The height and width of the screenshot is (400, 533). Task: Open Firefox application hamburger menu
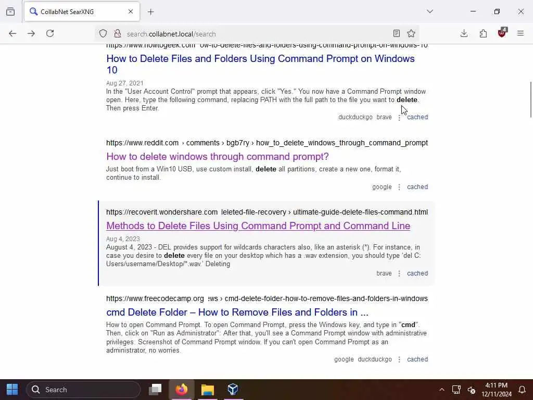tap(521, 33)
